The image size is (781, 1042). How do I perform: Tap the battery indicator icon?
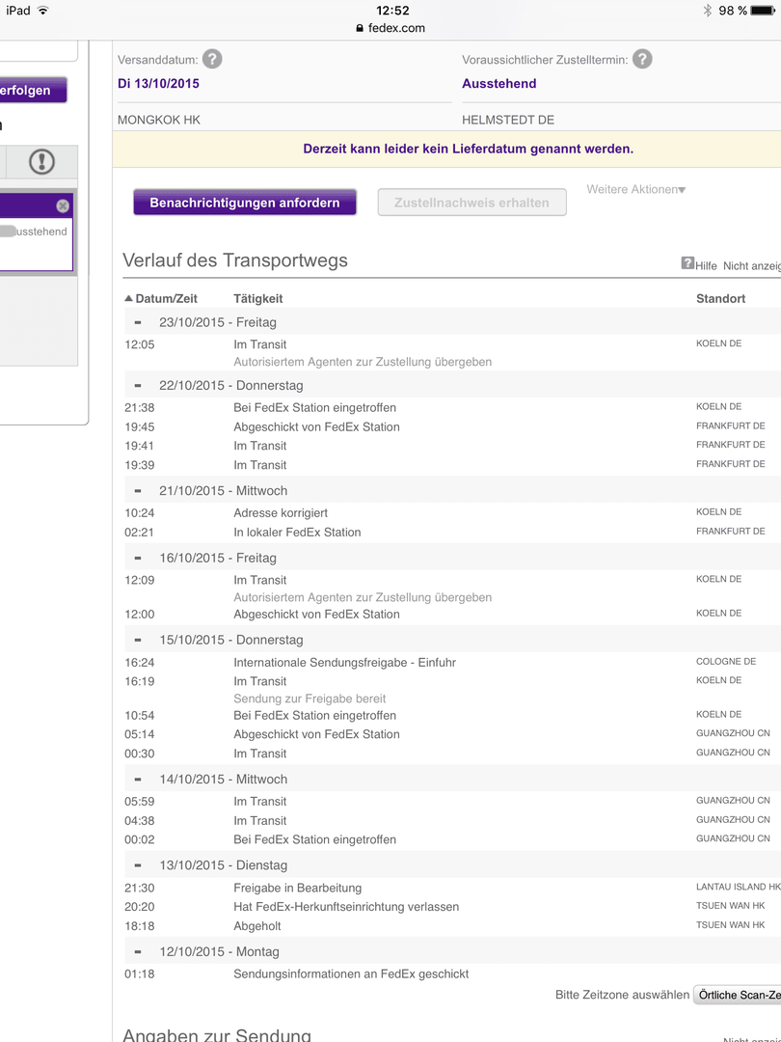764,11
